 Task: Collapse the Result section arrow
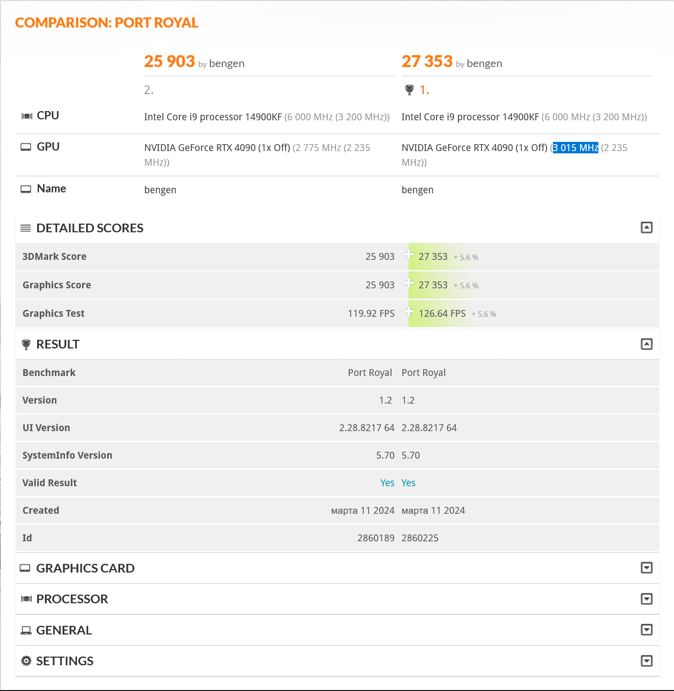pos(646,344)
